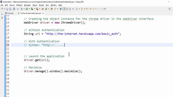Open the New dropdown arrow
Screen dimensions: 173x97
point(5,9)
